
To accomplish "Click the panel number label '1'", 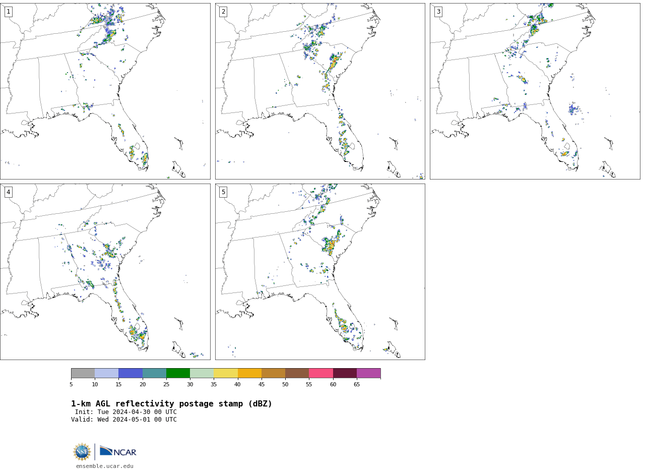I will click(8, 12).
